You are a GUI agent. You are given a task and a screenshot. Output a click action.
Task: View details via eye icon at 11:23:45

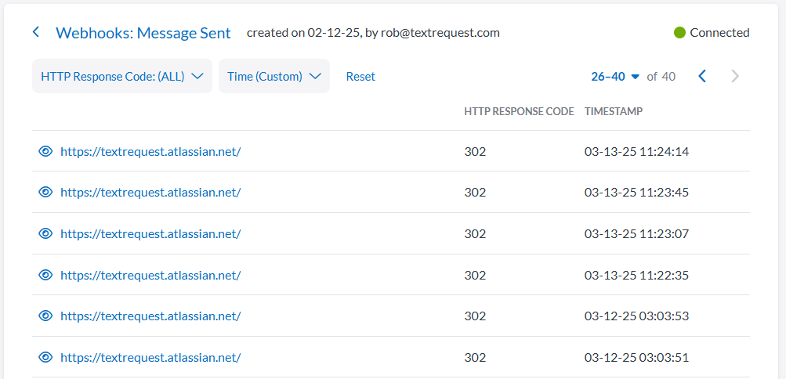[x=45, y=192]
